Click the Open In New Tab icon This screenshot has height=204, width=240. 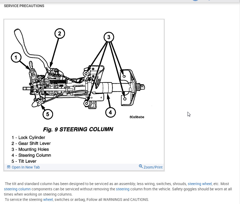click(x=9, y=167)
